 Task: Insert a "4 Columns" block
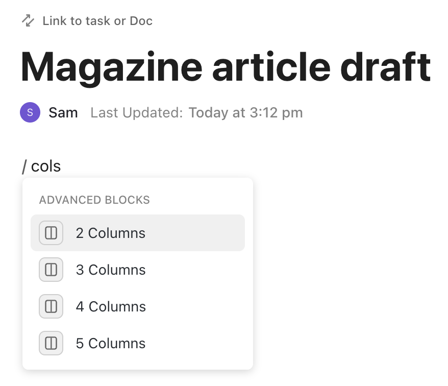(111, 306)
